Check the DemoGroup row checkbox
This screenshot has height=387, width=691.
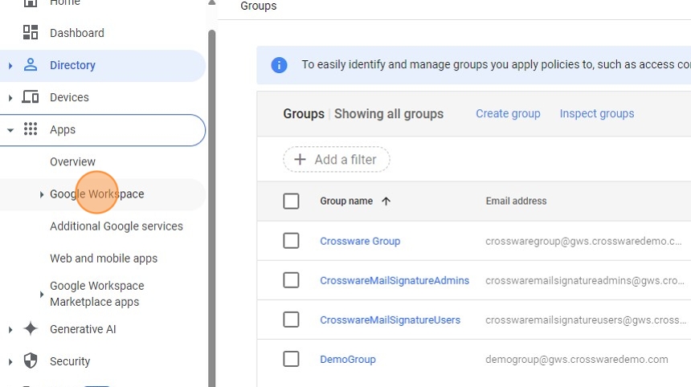291,359
